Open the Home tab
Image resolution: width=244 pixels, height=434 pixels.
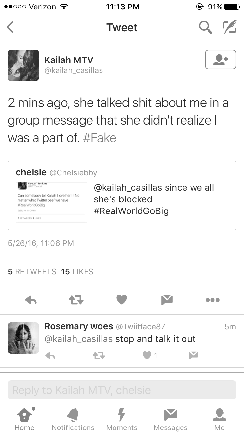coord(24,419)
